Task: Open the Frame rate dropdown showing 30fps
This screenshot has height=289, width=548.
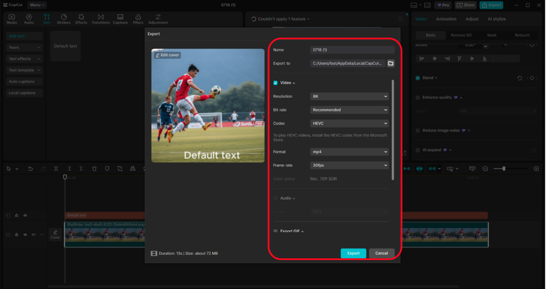Action: click(x=350, y=165)
